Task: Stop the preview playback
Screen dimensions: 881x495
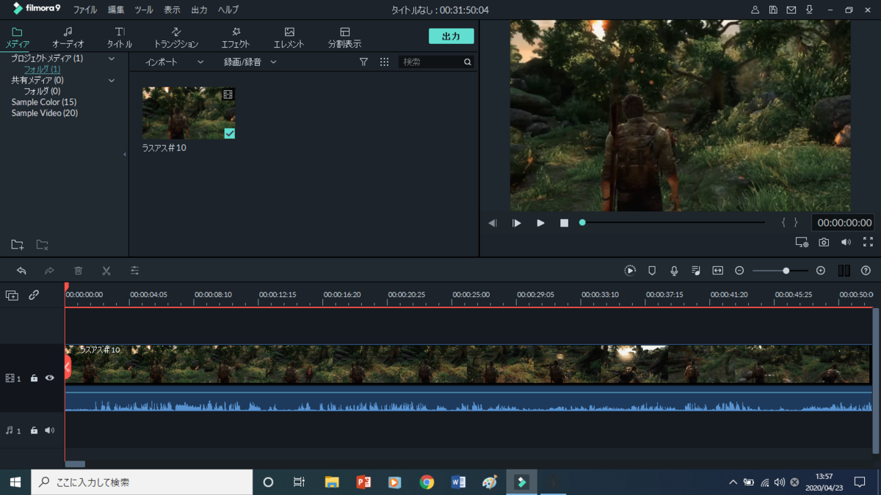Action: (x=564, y=223)
